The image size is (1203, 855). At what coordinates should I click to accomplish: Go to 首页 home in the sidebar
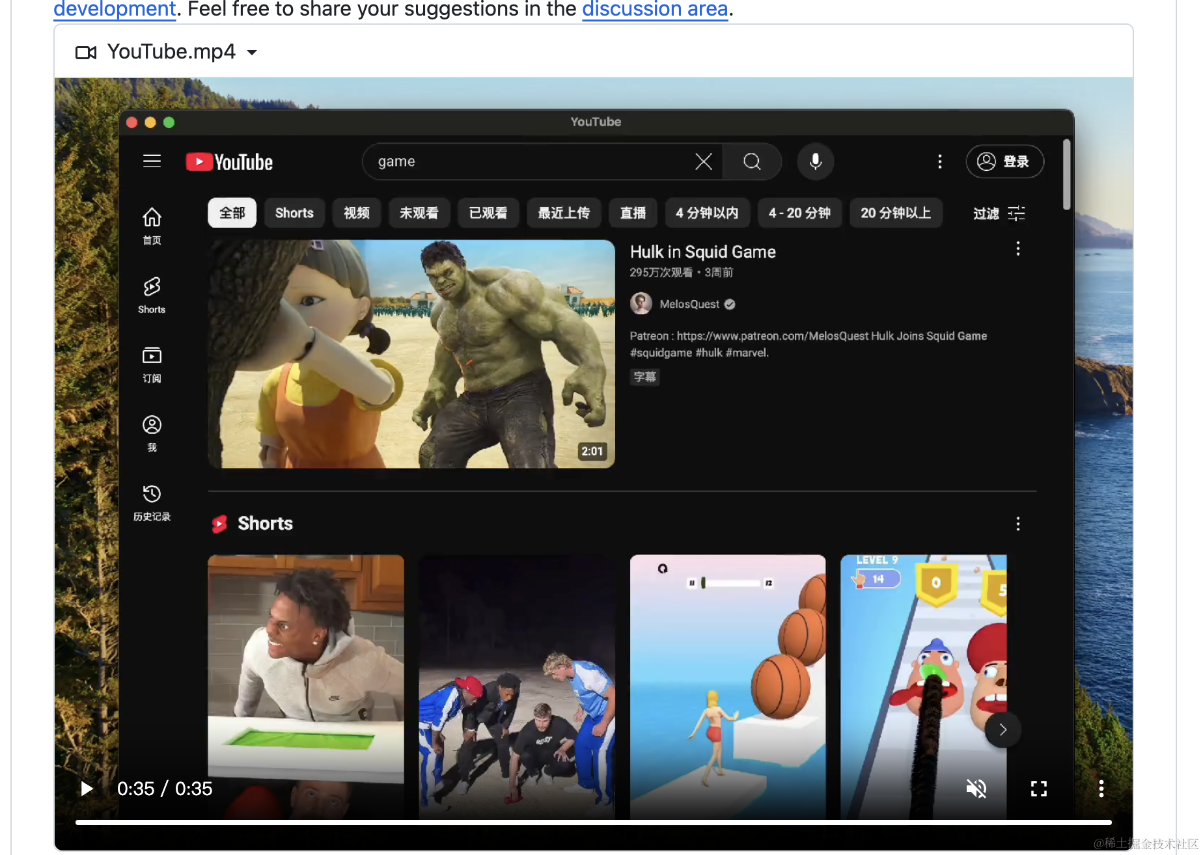tap(152, 226)
